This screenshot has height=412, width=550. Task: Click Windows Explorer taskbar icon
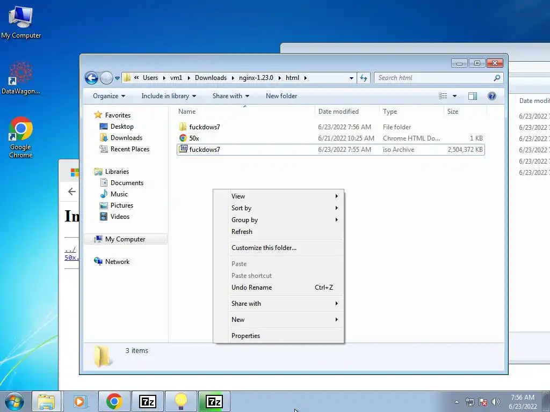46,401
